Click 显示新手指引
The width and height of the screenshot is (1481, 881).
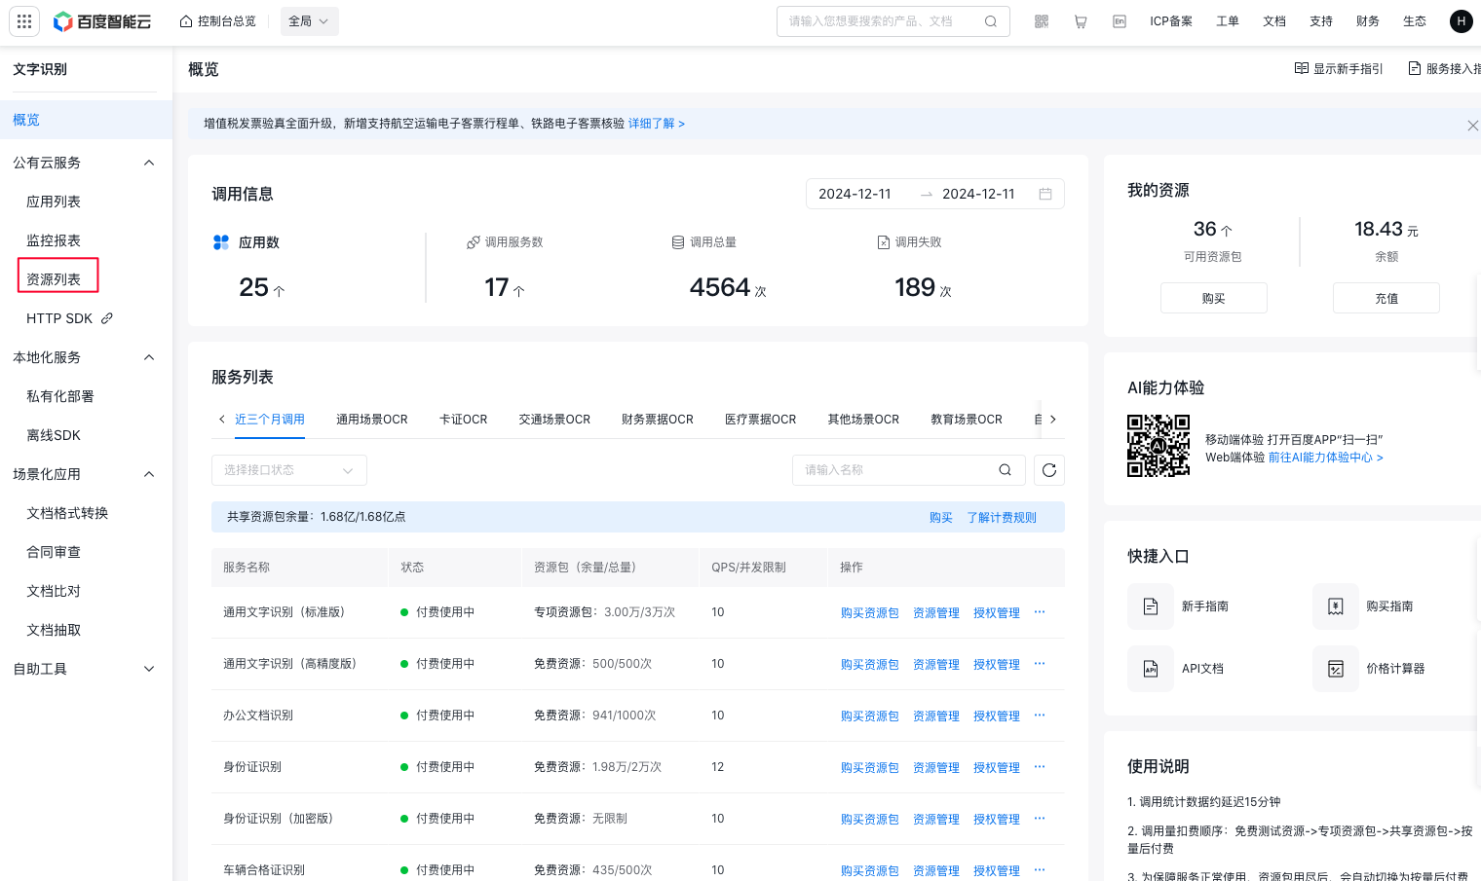click(1339, 69)
